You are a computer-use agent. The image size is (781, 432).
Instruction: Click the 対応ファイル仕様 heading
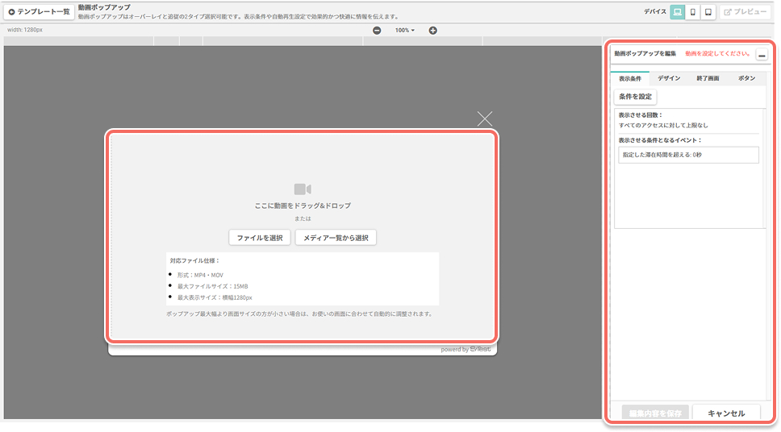194,261
